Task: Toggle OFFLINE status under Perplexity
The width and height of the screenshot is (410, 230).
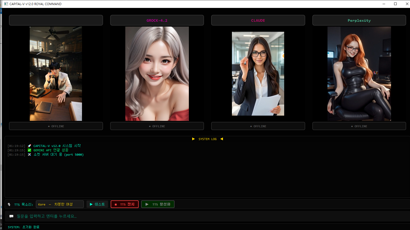Action: pyautogui.click(x=359, y=126)
